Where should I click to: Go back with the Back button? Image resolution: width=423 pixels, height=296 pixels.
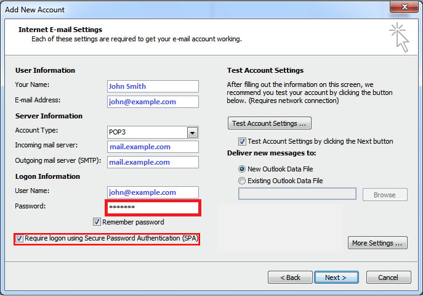click(290, 277)
